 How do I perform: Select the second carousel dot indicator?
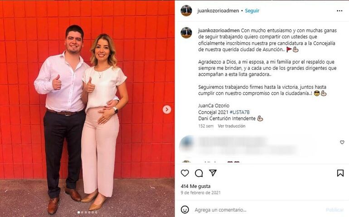click(82, 212)
